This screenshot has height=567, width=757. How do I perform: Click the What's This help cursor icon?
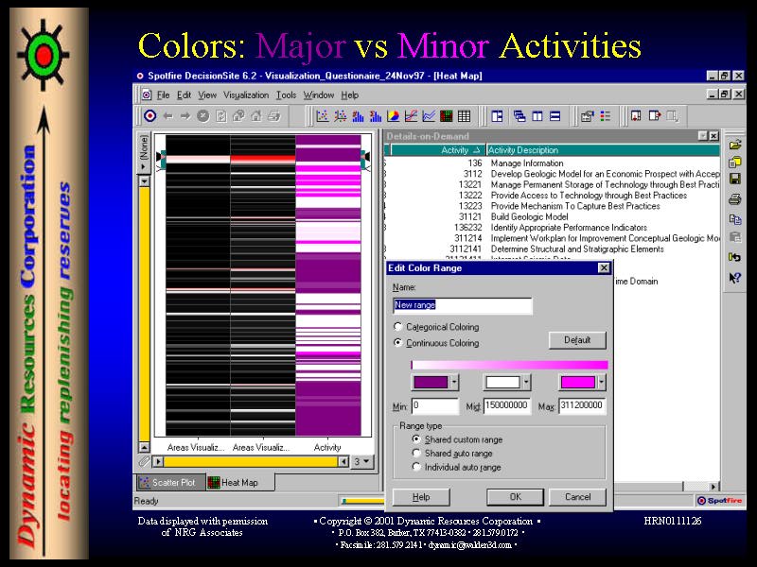point(734,277)
